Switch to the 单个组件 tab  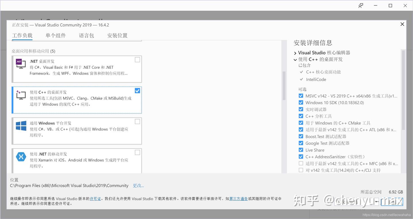pos(56,35)
